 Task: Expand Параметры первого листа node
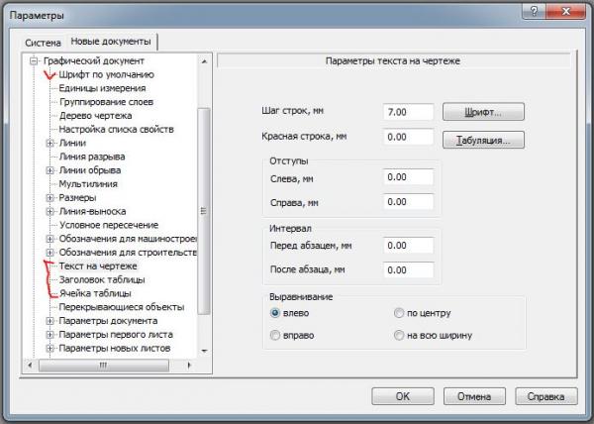pos(49,335)
